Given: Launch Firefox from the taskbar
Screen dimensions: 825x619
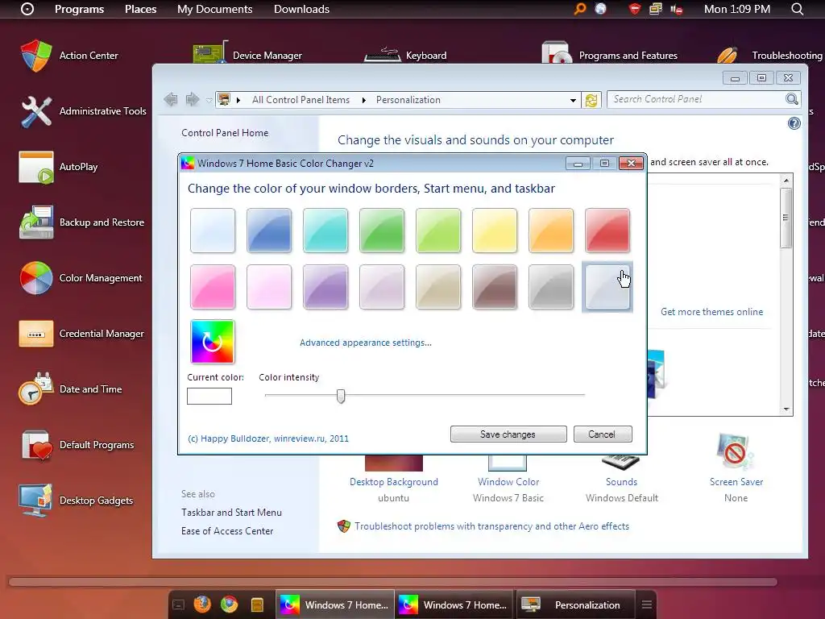Looking at the screenshot, I should [202, 604].
